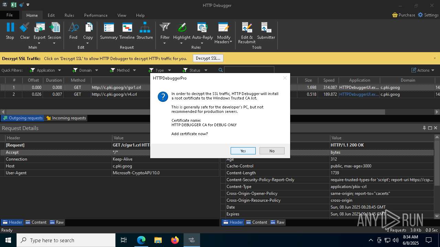
Task: Click the quick filter search input field
Action: tap(249, 70)
